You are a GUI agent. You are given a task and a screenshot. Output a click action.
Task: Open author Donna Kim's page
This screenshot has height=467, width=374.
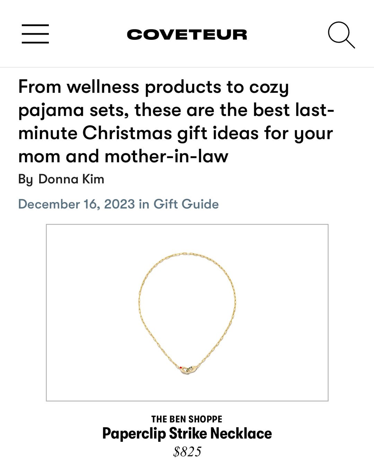[x=71, y=179]
